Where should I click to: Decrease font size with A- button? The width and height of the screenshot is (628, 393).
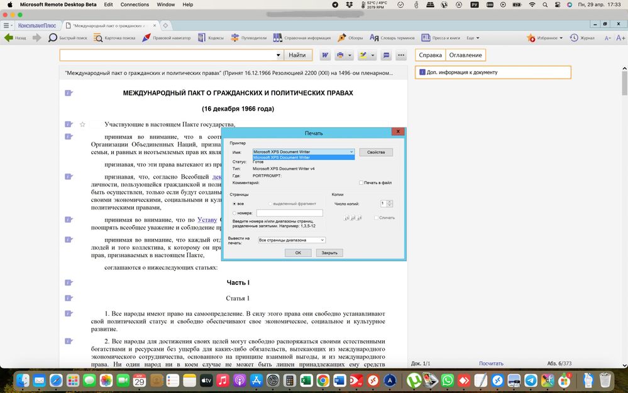tap(608, 38)
